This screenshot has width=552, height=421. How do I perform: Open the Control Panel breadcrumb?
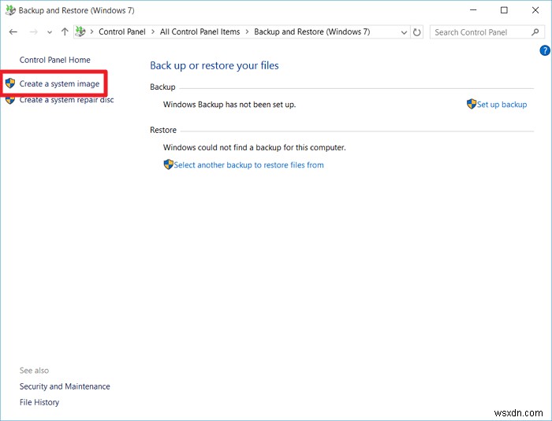click(x=121, y=32)
